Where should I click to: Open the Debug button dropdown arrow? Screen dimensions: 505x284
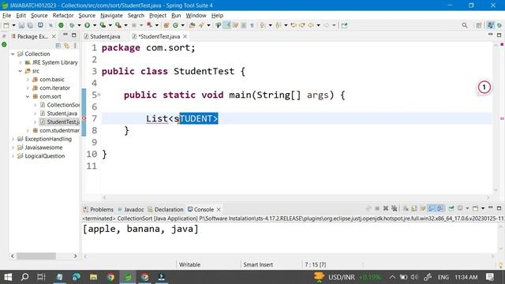pos(79,25)
